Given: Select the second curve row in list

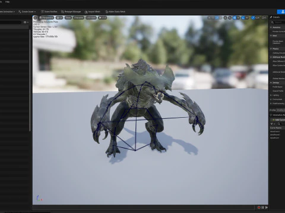Looking at the screenshot, I should [275, 135].
